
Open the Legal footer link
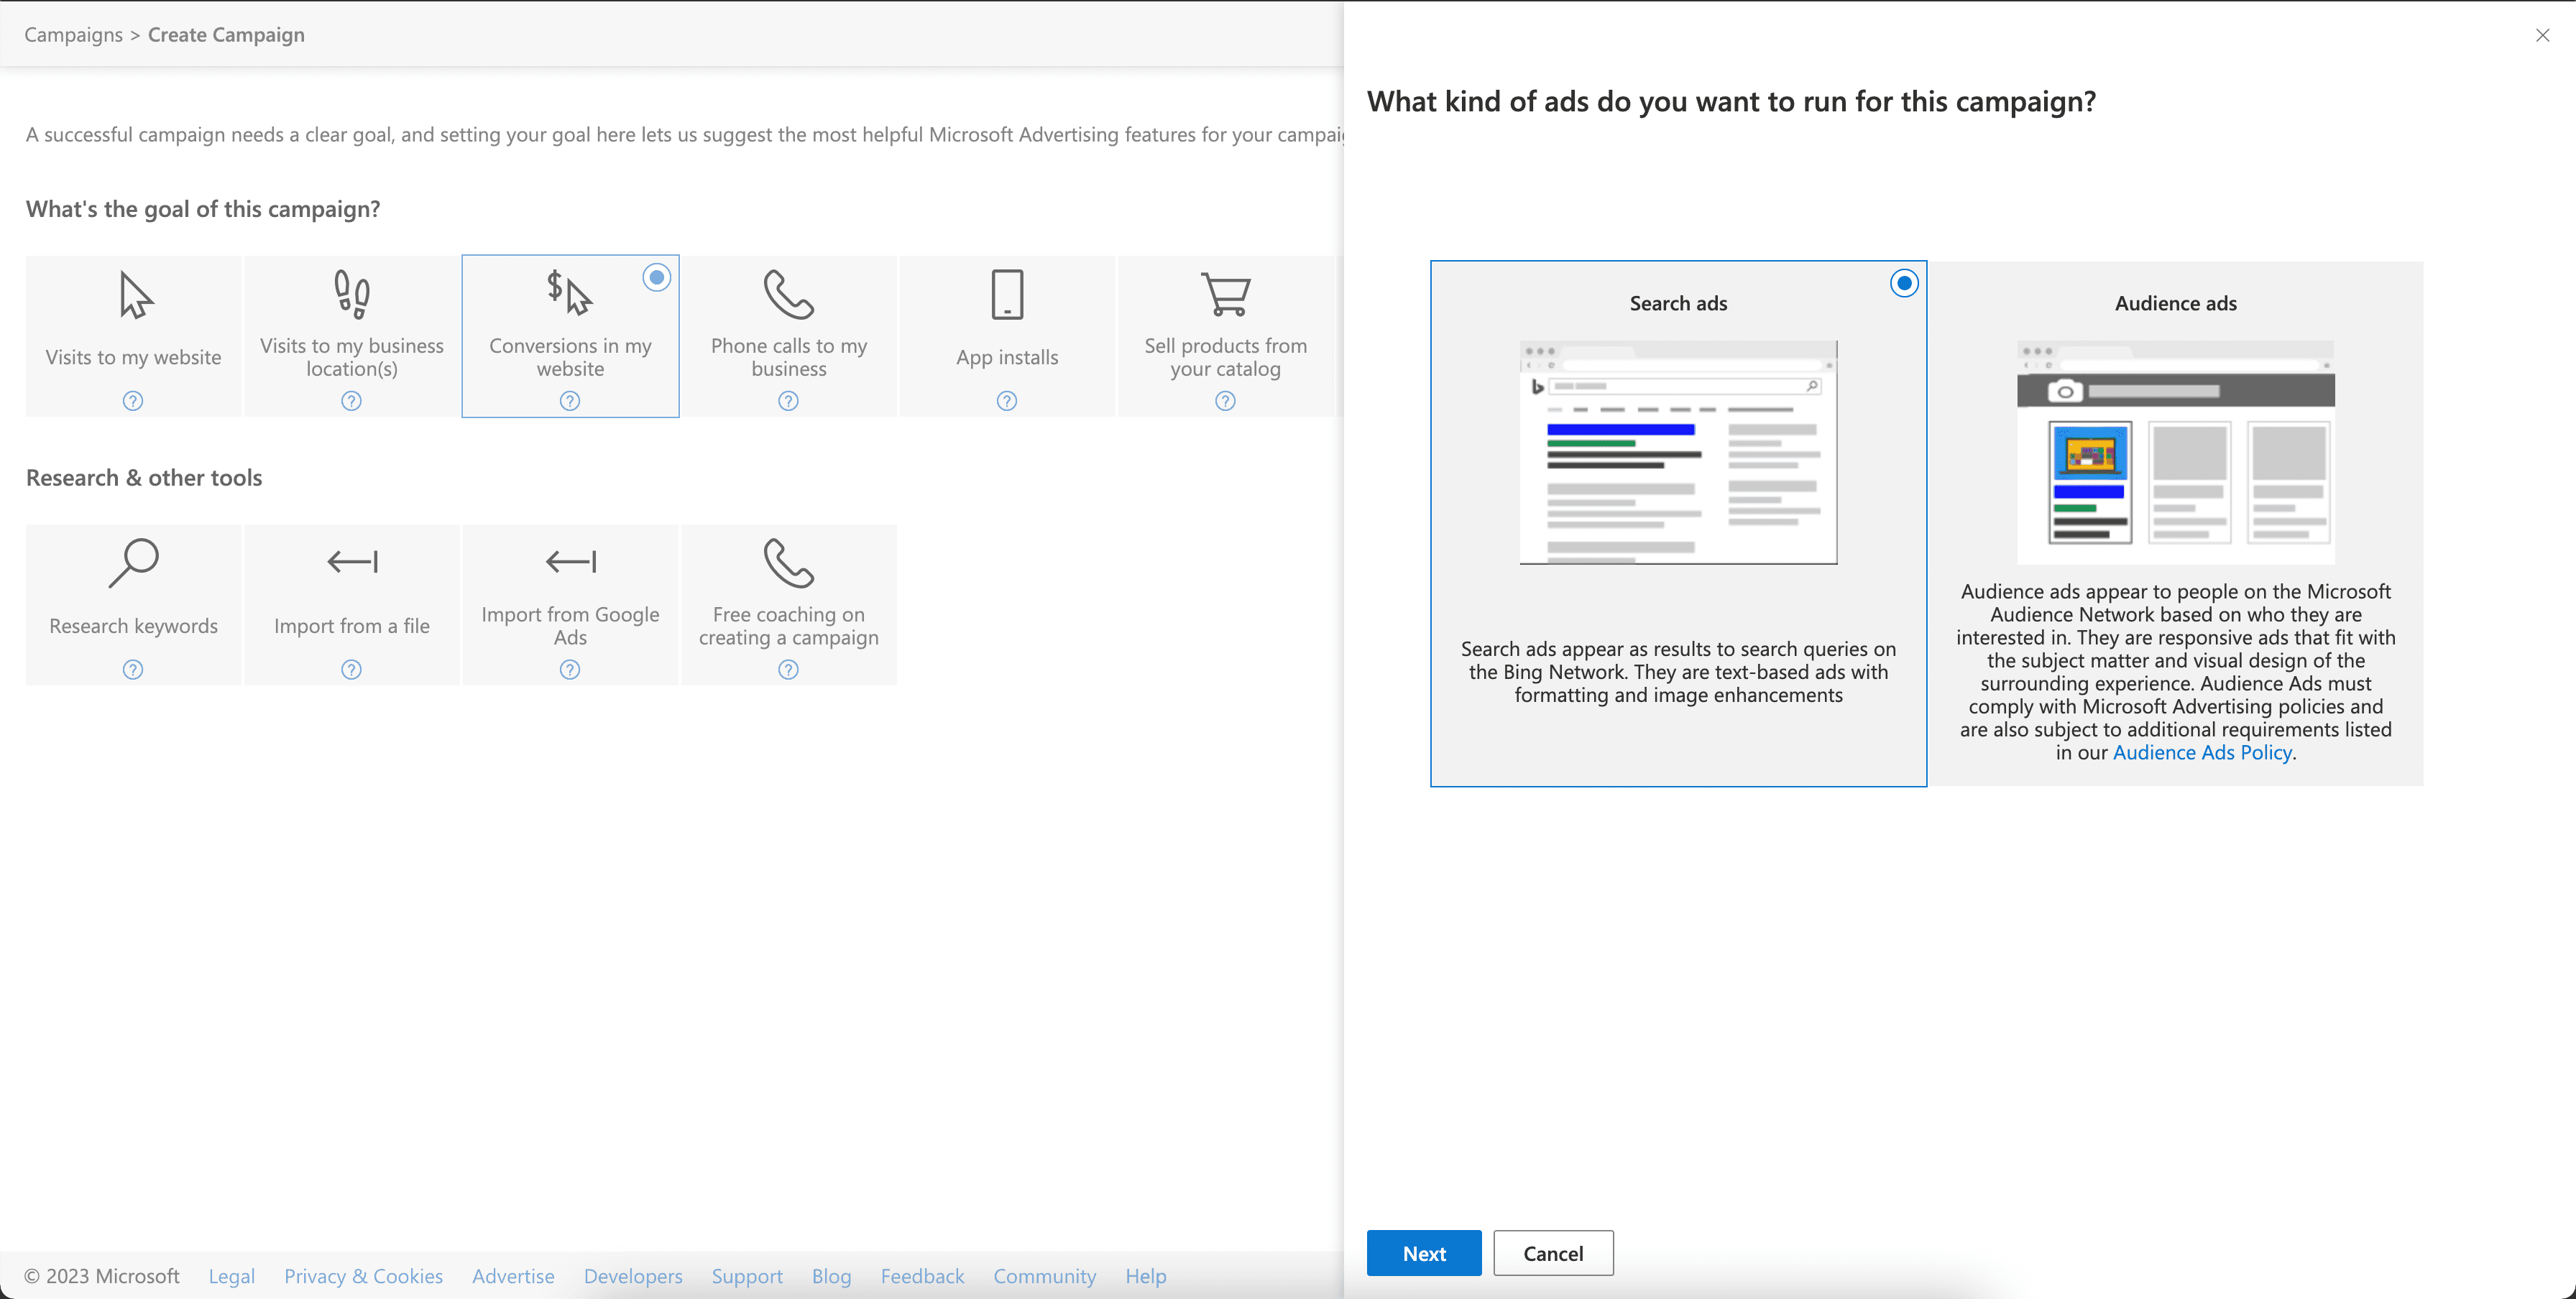pos(231,1276)
